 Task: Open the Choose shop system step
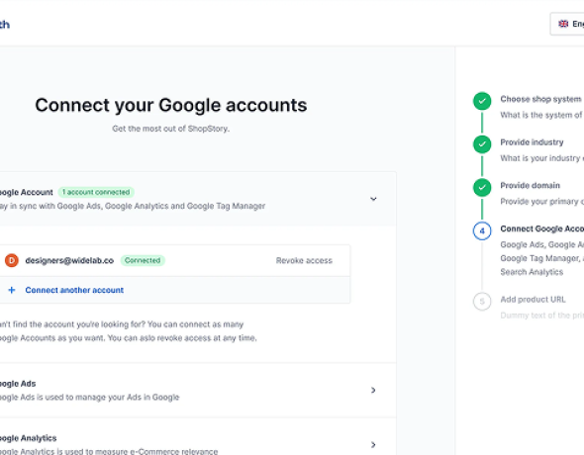540,99
